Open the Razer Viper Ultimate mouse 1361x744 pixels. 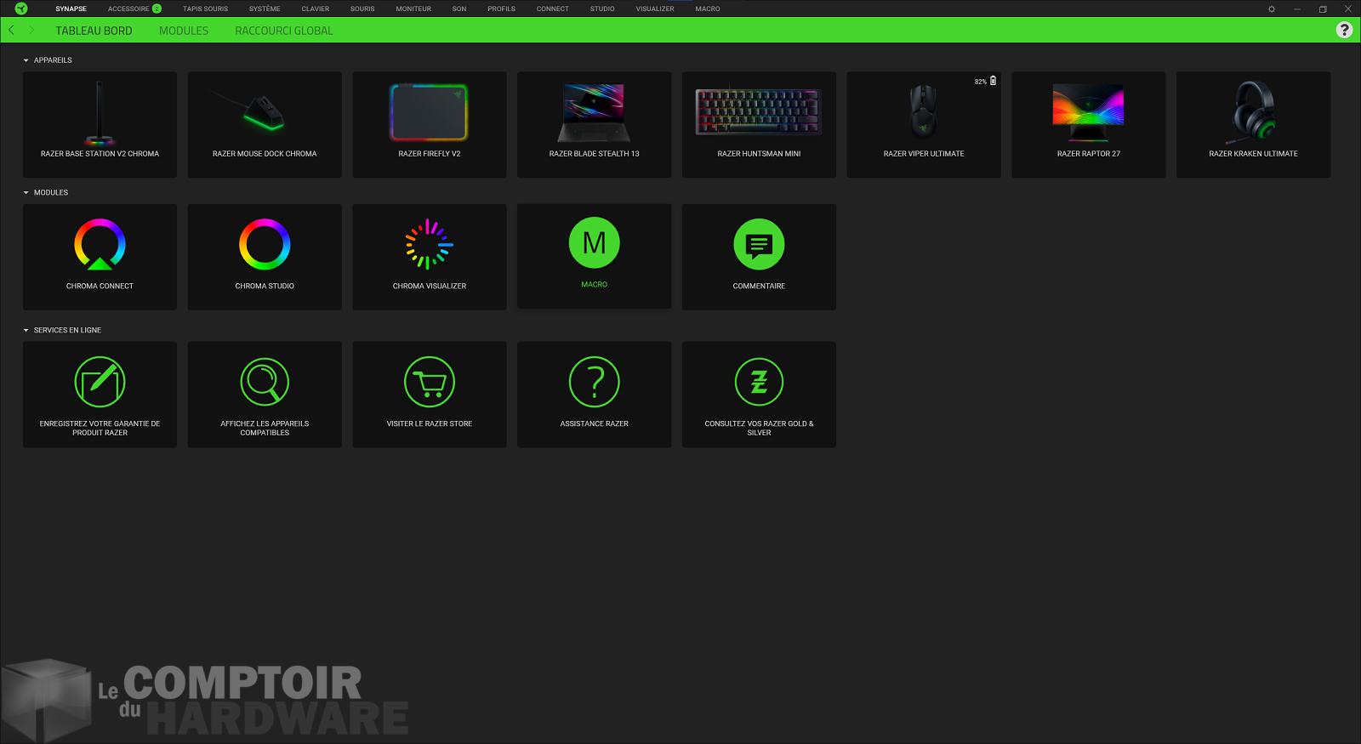click(x=924, y=125)
